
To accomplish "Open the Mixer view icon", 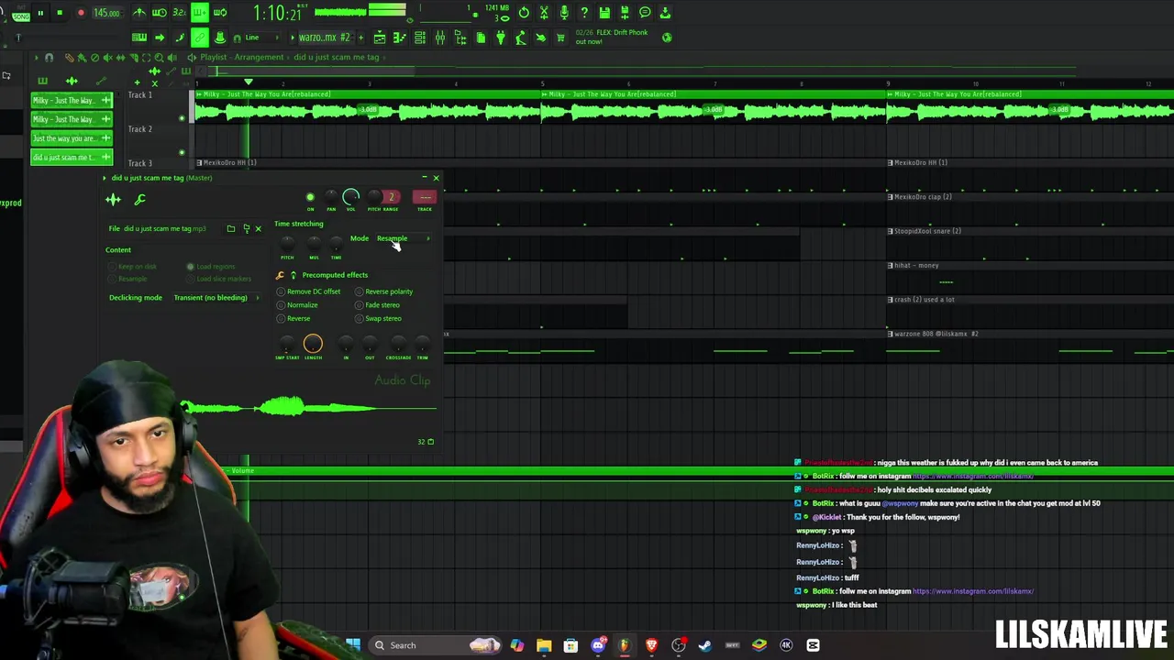I will (440, 38).
